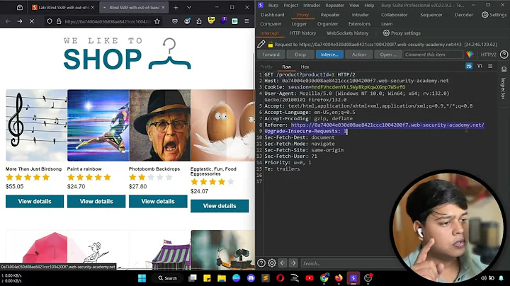List all Firefox tabs dropdown
Viewport: 510px width, 286px height.
(x=189, y=8)
